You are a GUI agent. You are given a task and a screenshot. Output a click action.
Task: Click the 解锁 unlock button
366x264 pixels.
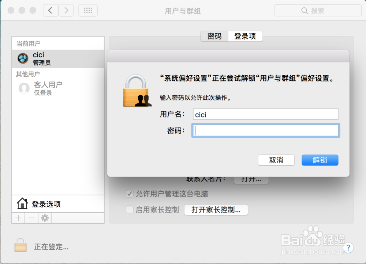click(320, 160)
